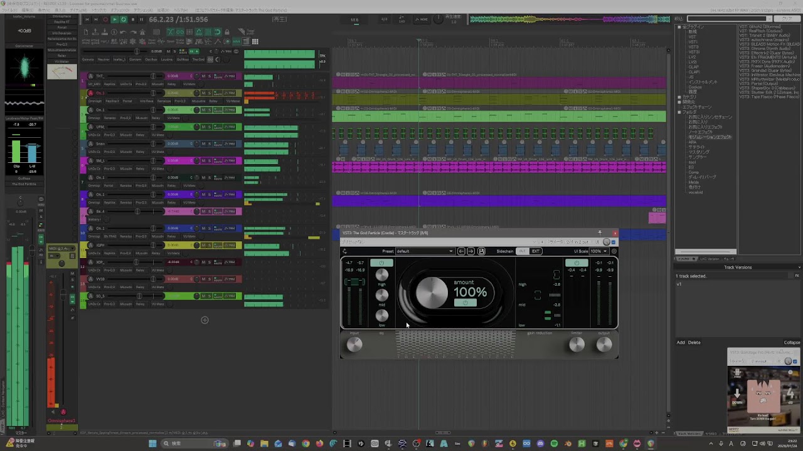Image resolution: width=803 pixels, height=451 pixels.
Task: Click the green Play button in transport
Action: 115,19
